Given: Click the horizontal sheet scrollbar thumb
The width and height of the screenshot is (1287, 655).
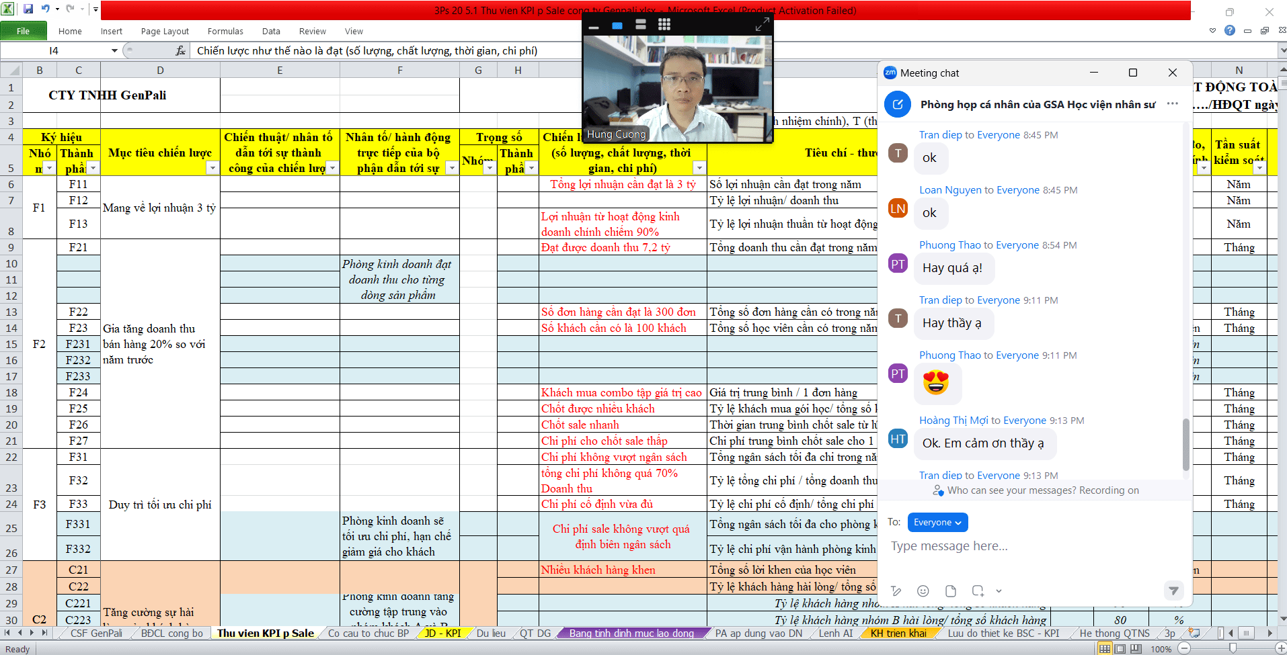Looking at the screenshot, I should (x=1246, y=633).
